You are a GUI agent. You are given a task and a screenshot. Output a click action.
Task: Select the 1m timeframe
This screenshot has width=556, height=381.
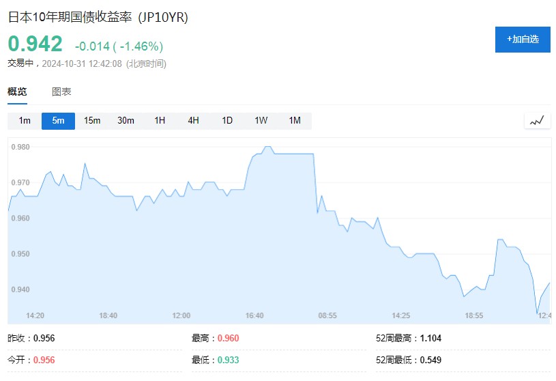pos(25,121)
